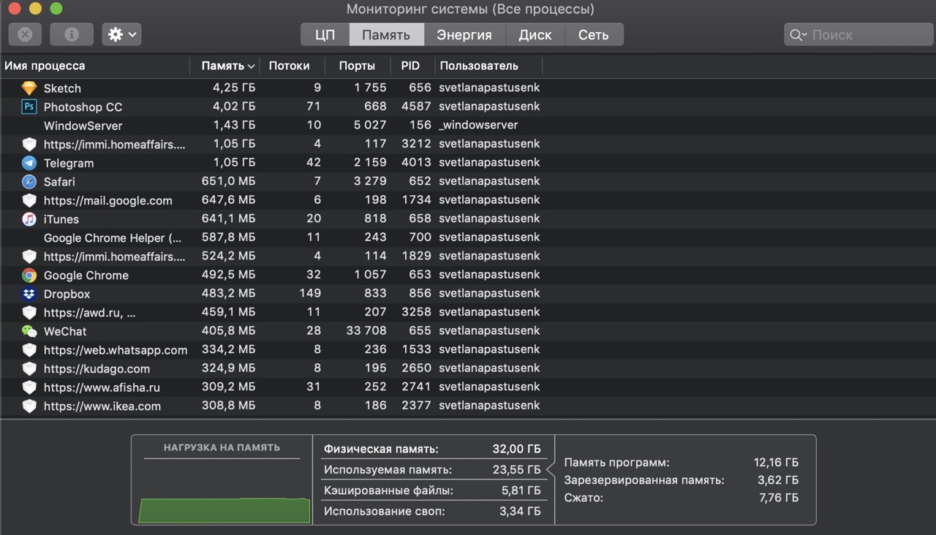Select the WeChat process name

[65, 331]
